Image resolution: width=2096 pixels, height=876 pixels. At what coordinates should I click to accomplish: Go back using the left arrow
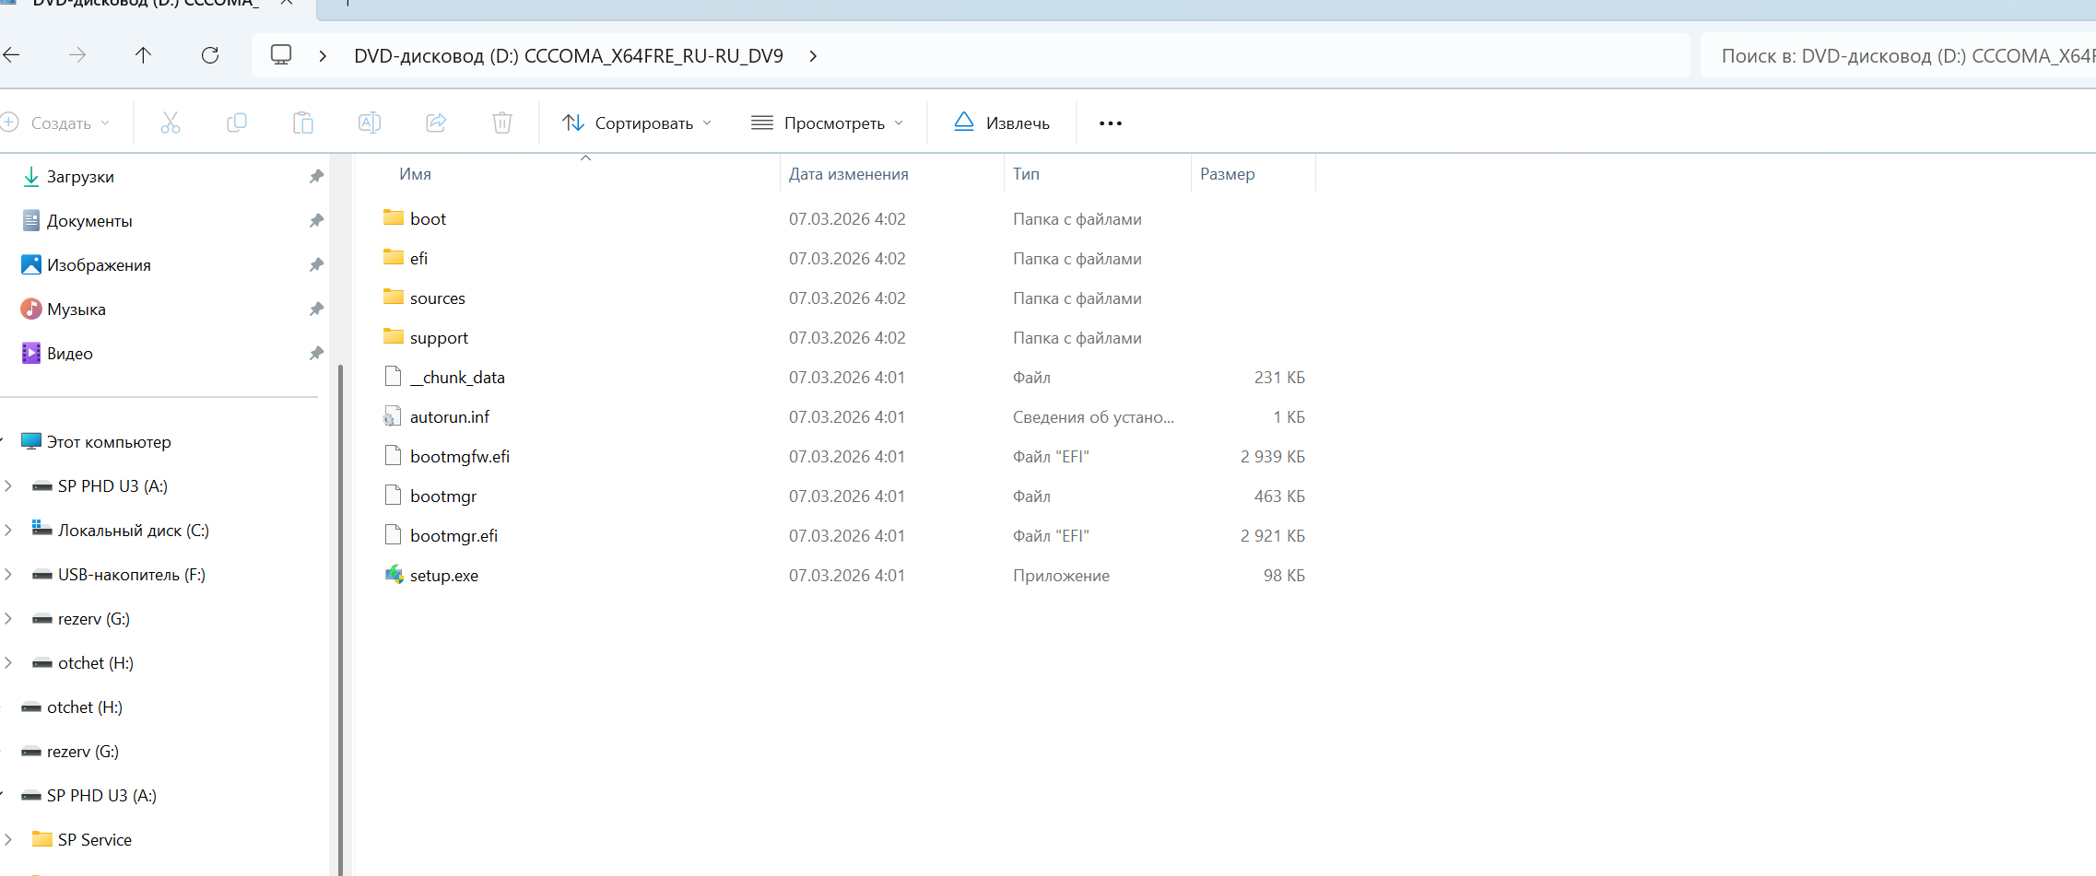[x=11, y=55]
